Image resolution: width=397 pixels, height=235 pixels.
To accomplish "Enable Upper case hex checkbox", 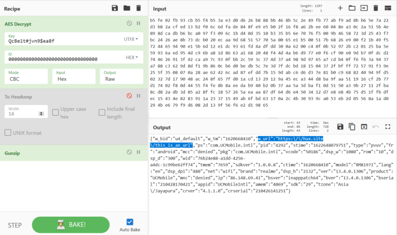I will point(56,112).
